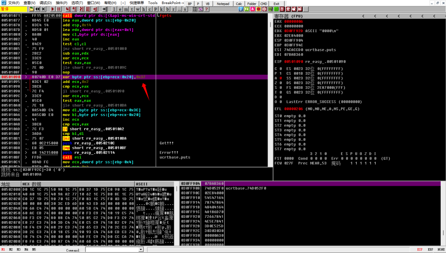Open the 快捷菜单 menu
This screenshot has height=253, width=446.
137,3
